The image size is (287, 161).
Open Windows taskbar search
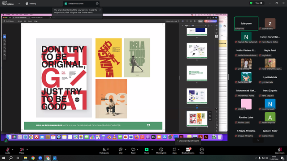point(11,158)
